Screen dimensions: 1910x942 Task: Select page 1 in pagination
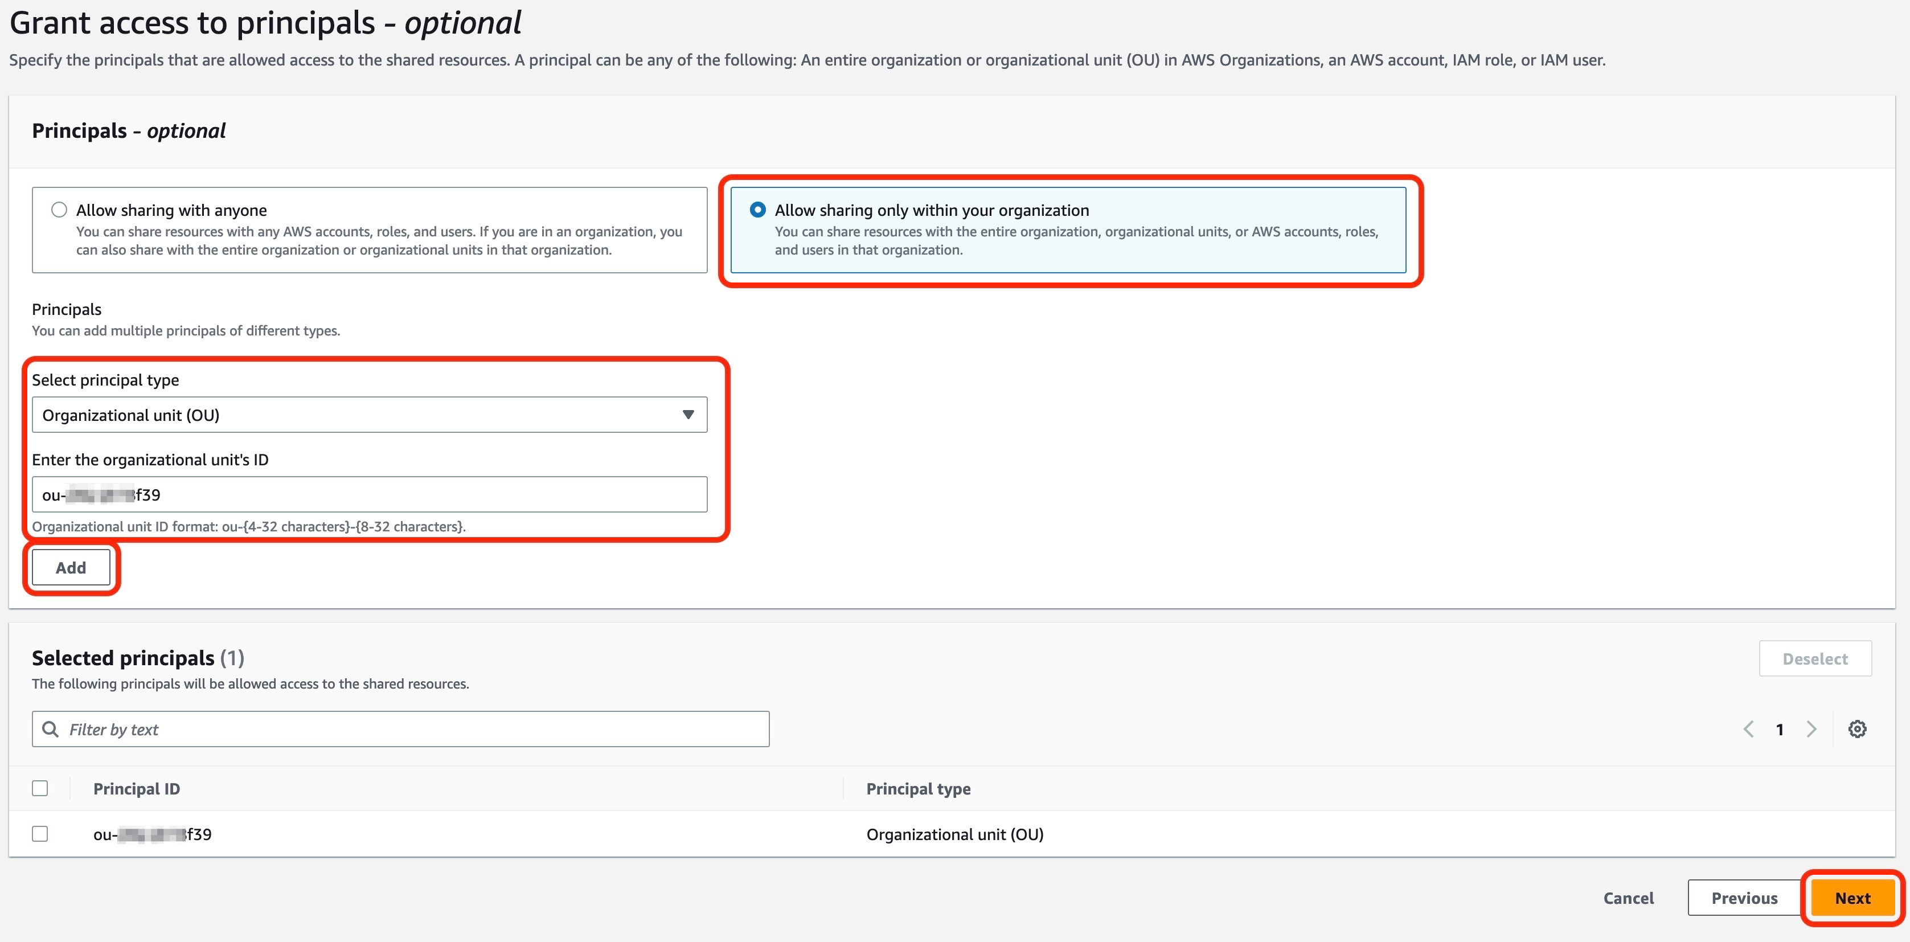pos(1780,729)
